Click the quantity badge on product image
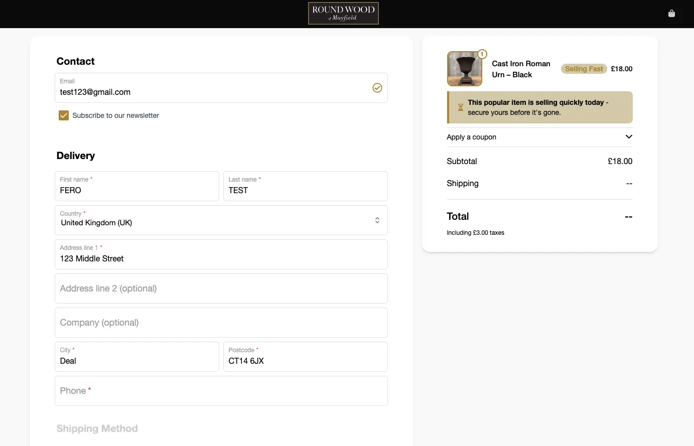 coord(482,54)
